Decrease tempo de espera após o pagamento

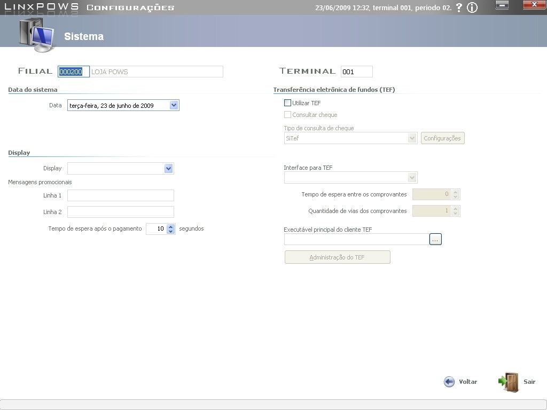tap(170, 232)
